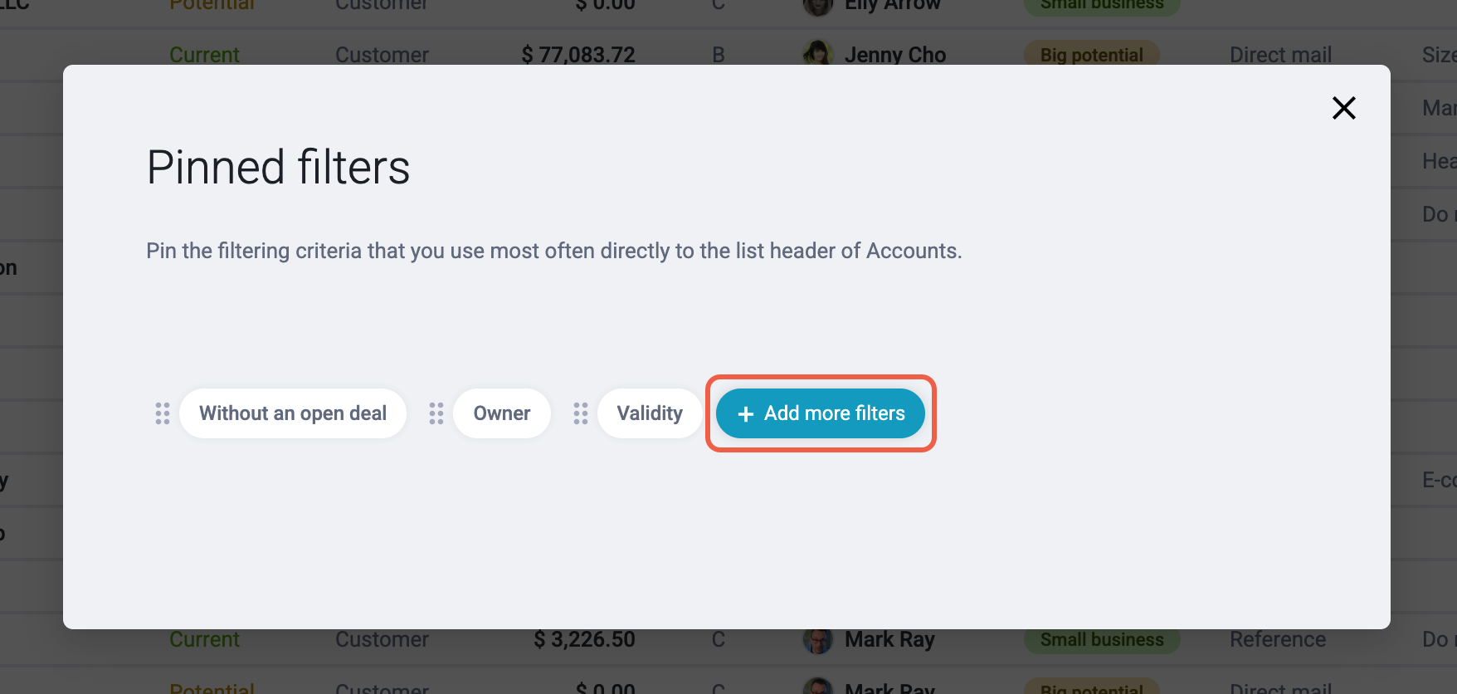Click Direct mail in Jenny Cho row

[1280, 55]
